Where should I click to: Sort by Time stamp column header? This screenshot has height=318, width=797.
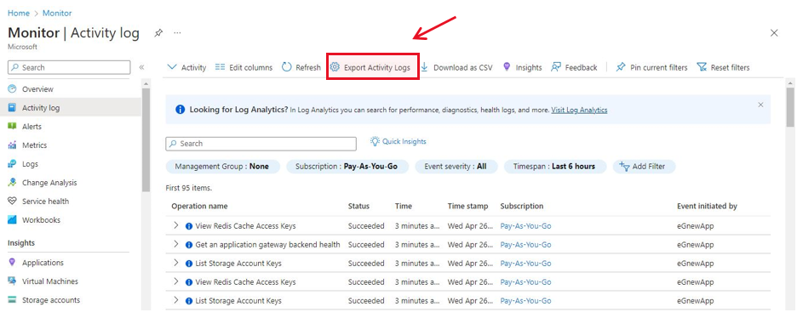click(467, 207)
